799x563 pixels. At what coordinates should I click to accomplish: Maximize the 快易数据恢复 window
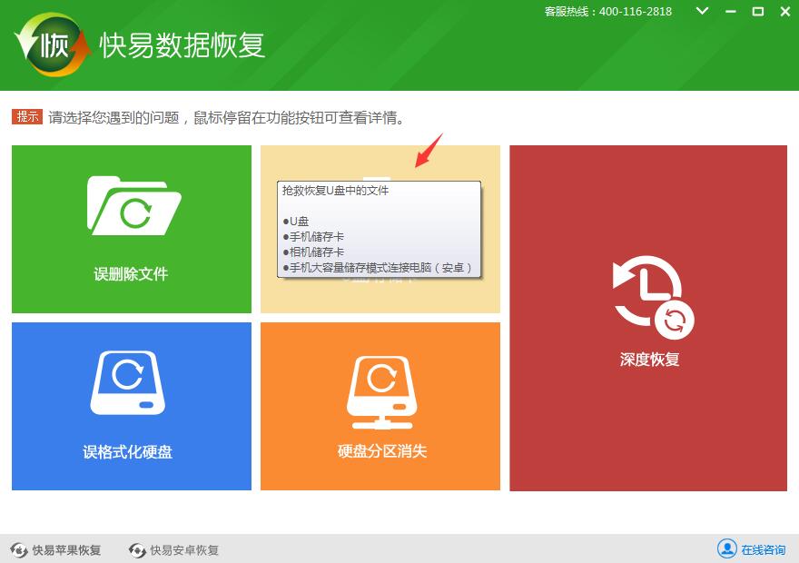point(758,11)
